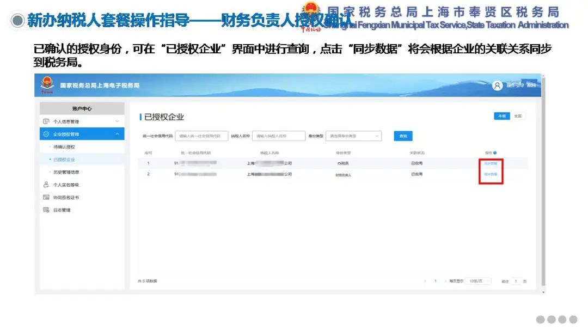
Task: Click 同步数据 link in row 2
Action: point(491,174)
